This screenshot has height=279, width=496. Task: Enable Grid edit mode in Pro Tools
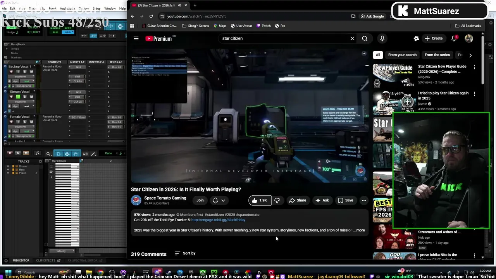click(68, 32)
